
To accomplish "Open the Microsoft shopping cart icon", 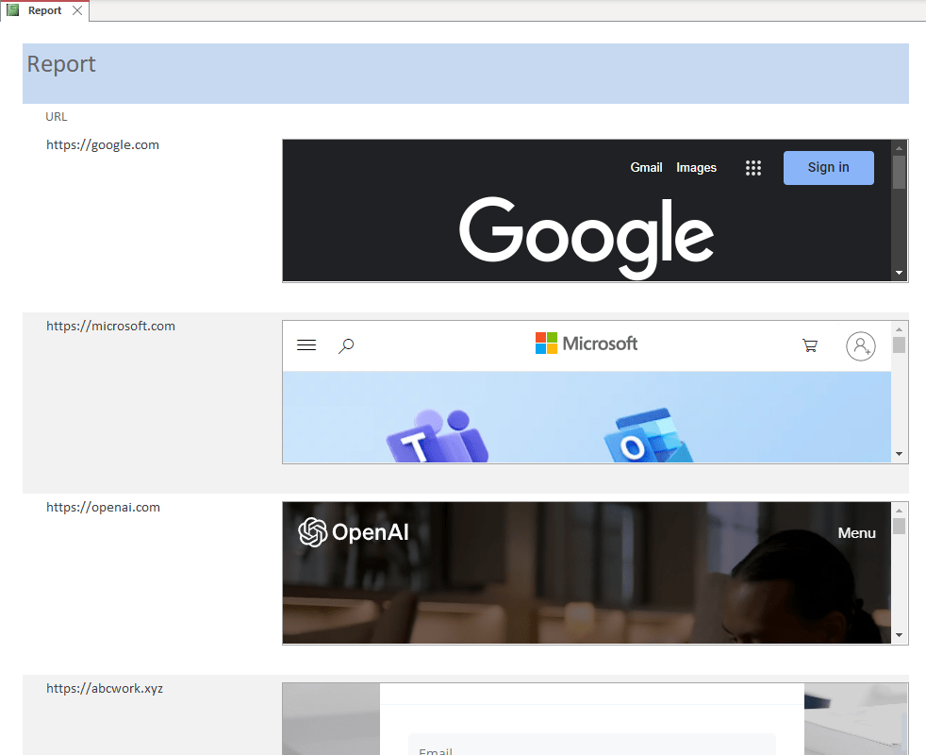I will [810, 345].
